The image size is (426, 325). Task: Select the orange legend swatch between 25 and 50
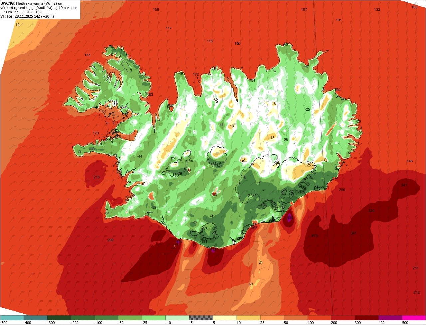tap(272, 318)
